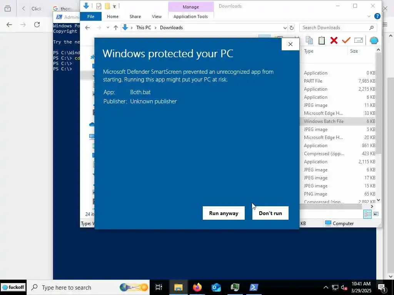Screen dimensions: 394x295
Task: Select the PNG image row
Action: pos(338,194)
